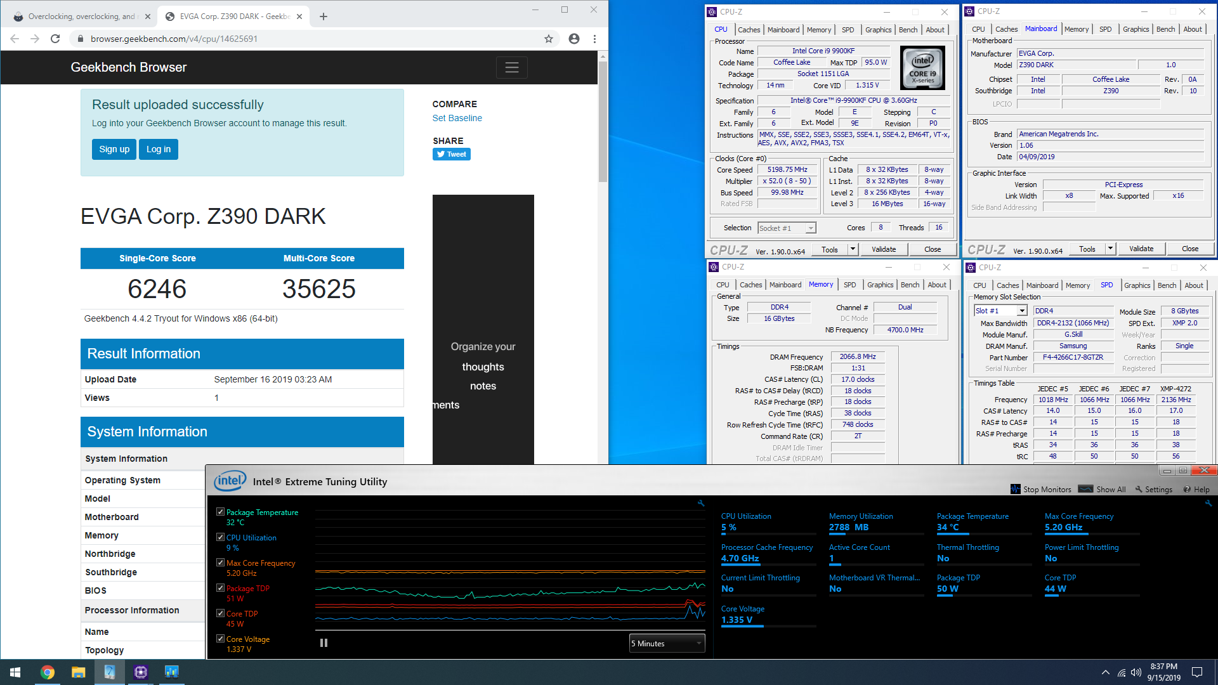Select About tab in SPD CPU-Z window
This screenshot has width=1218, height=685.
(1193, 285)
